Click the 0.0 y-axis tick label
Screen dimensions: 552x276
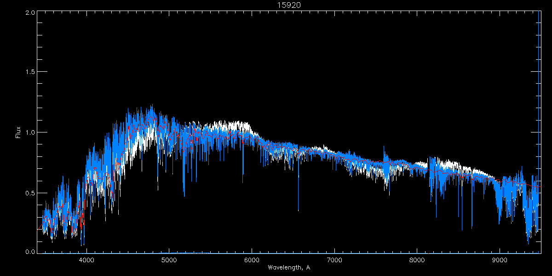[30, 252]
